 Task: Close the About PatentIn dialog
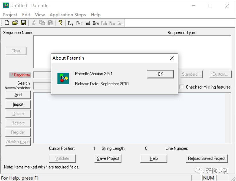tap(172, 58)
